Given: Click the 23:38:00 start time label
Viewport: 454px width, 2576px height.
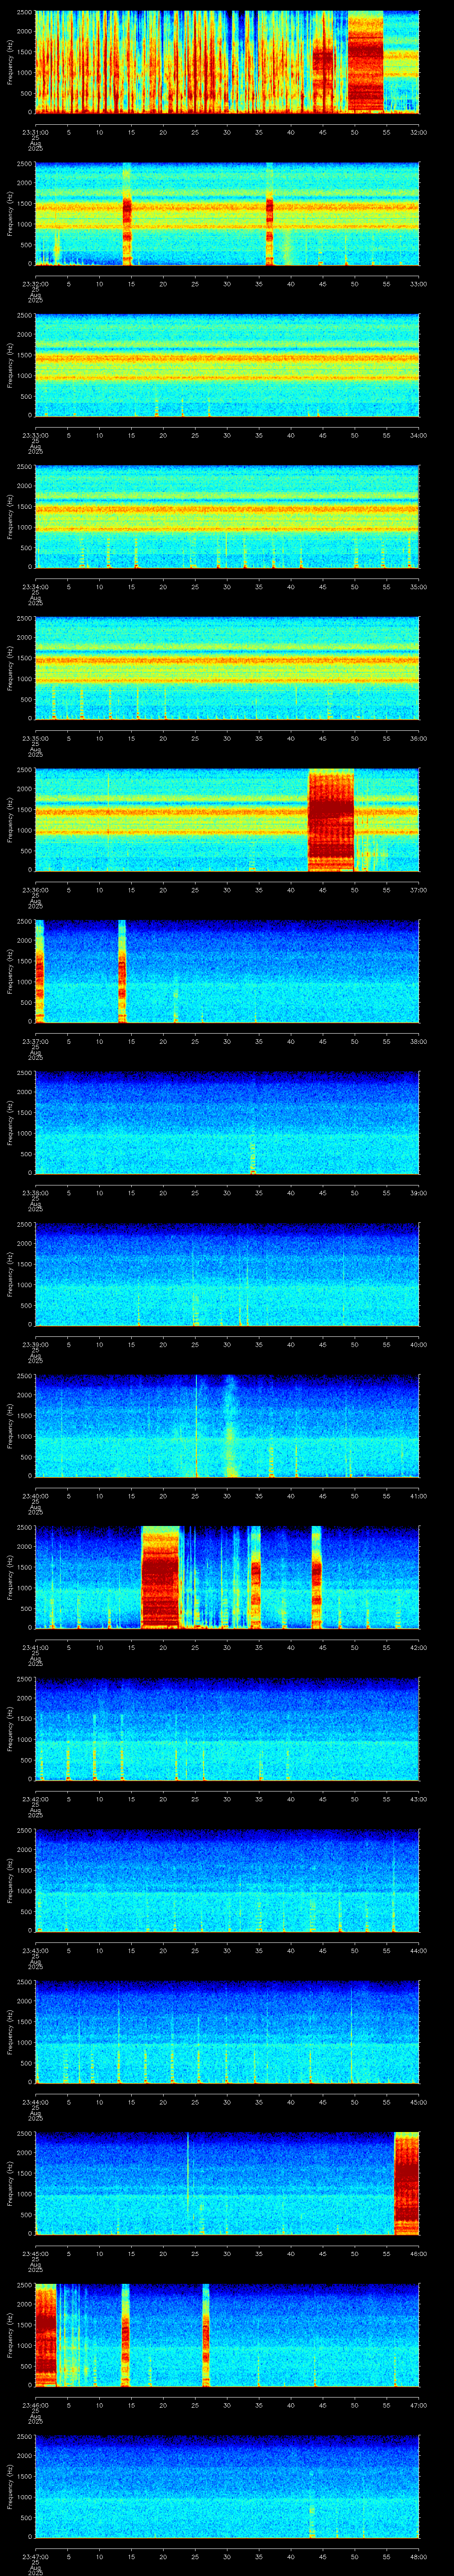Looking at the screenshot, I should click(35, 1192).
